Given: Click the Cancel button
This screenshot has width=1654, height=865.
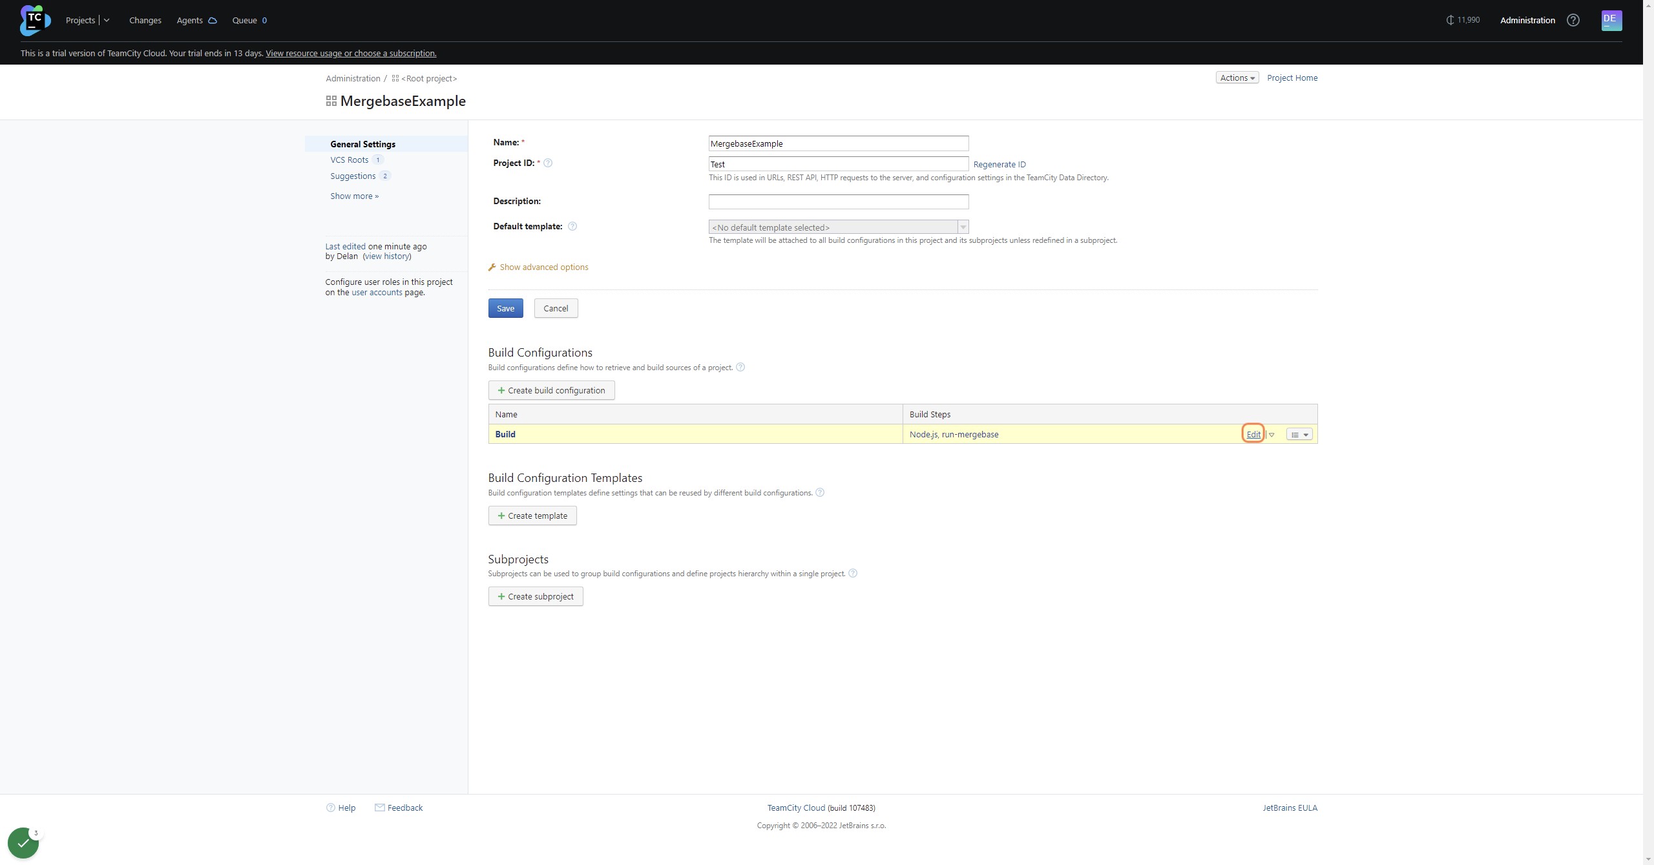Looking at the screenshot, I should click(556, 308).
